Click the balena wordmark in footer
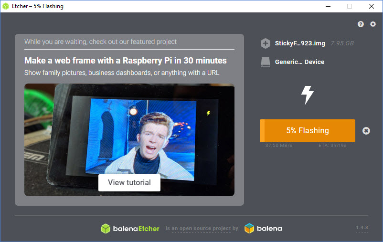The width and height of the screenshot is (383, 242). click(x=269, y=229)
